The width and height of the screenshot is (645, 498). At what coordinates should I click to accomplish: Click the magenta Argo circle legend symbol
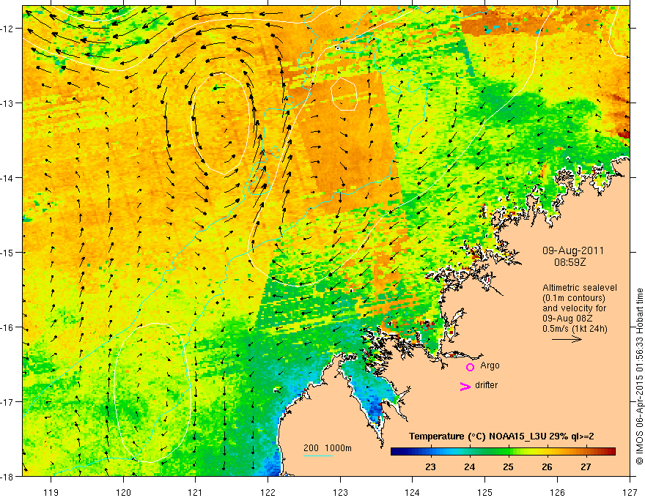[470, 367]
